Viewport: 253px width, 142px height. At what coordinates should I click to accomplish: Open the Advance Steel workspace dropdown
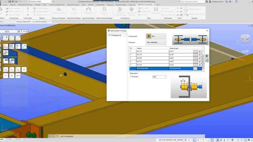(x=40, y=2)
